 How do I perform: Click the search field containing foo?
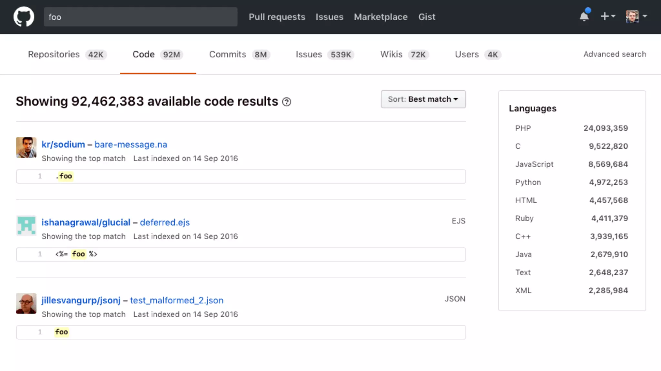point(140,17)
